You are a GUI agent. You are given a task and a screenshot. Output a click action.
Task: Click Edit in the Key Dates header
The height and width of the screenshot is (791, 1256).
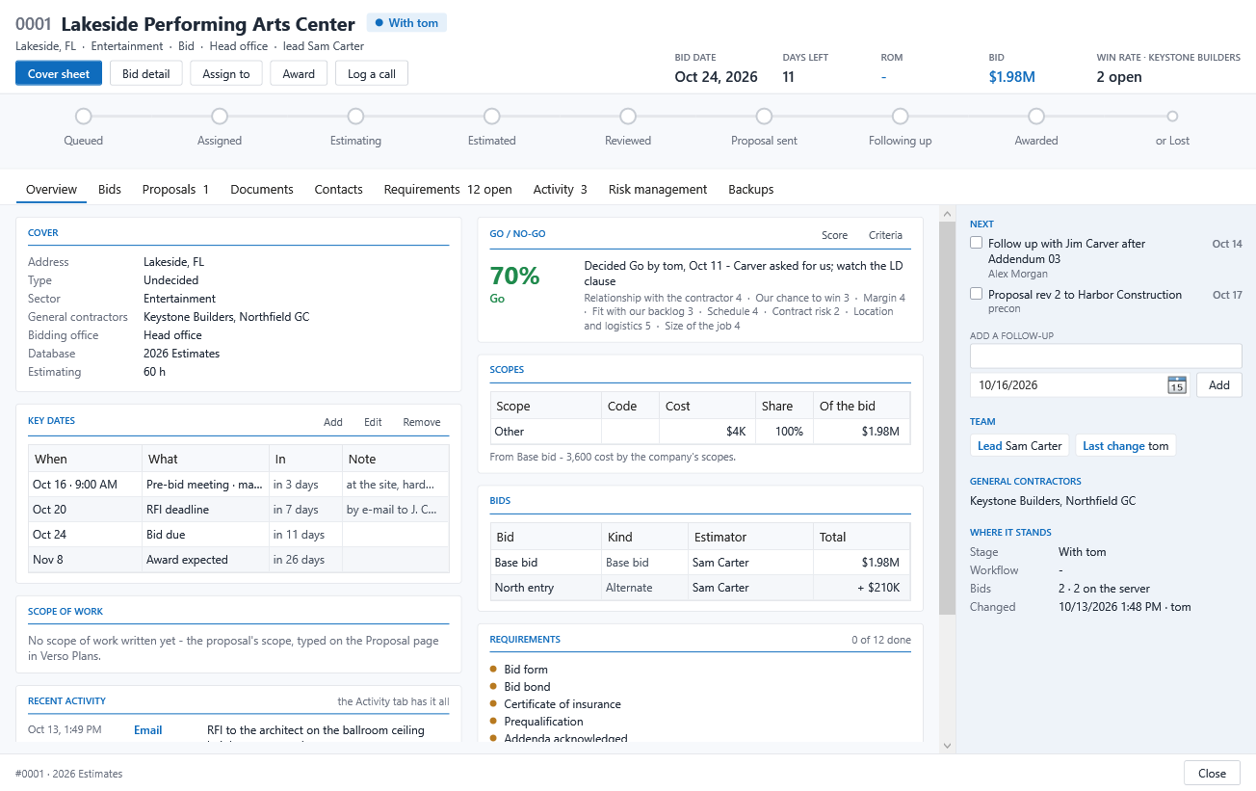coord(373,422)
